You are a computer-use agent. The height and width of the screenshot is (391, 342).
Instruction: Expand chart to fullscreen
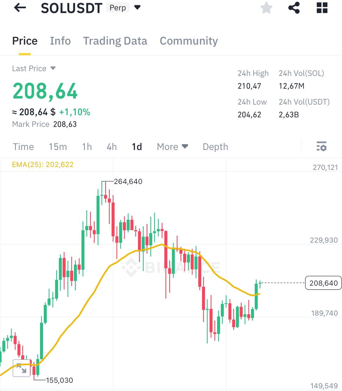21,368
